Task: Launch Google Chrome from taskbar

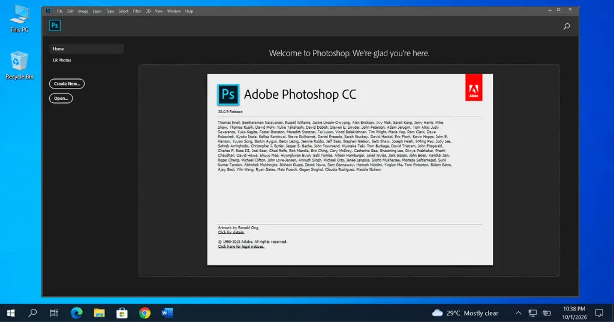Action: (145, 312)
